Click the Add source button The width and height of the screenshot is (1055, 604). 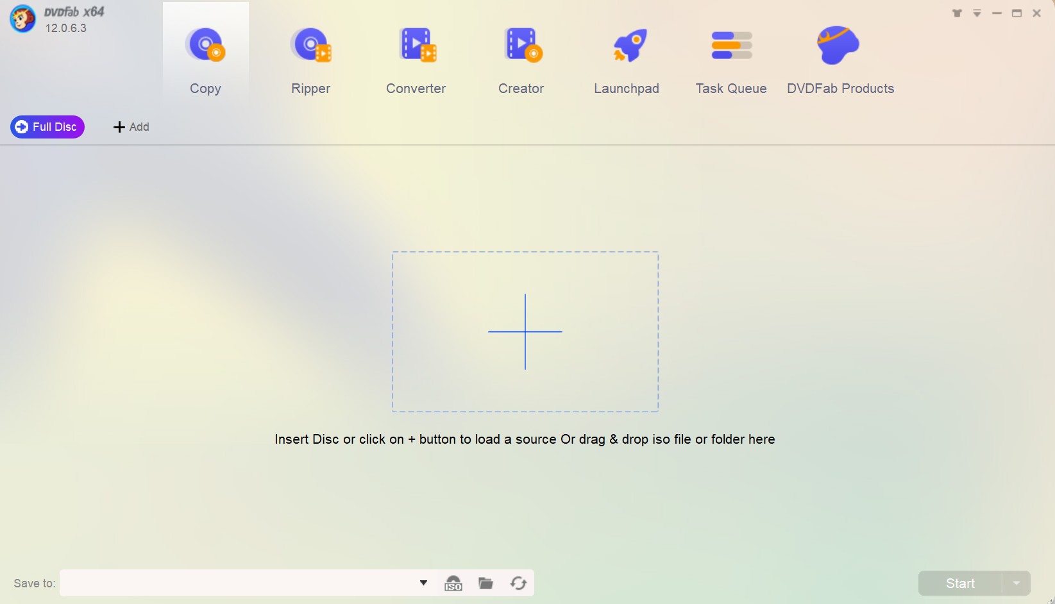[131, 127]
